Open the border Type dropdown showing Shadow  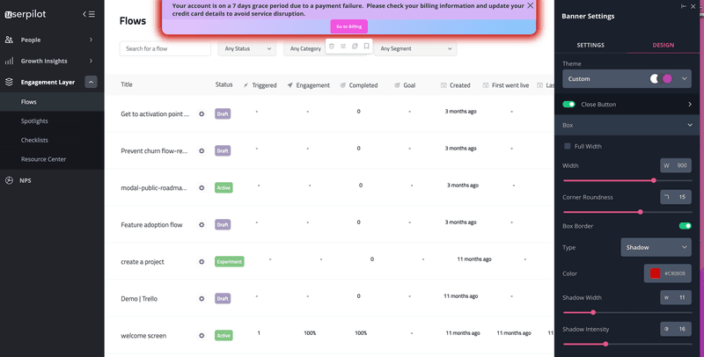(656, 248)
